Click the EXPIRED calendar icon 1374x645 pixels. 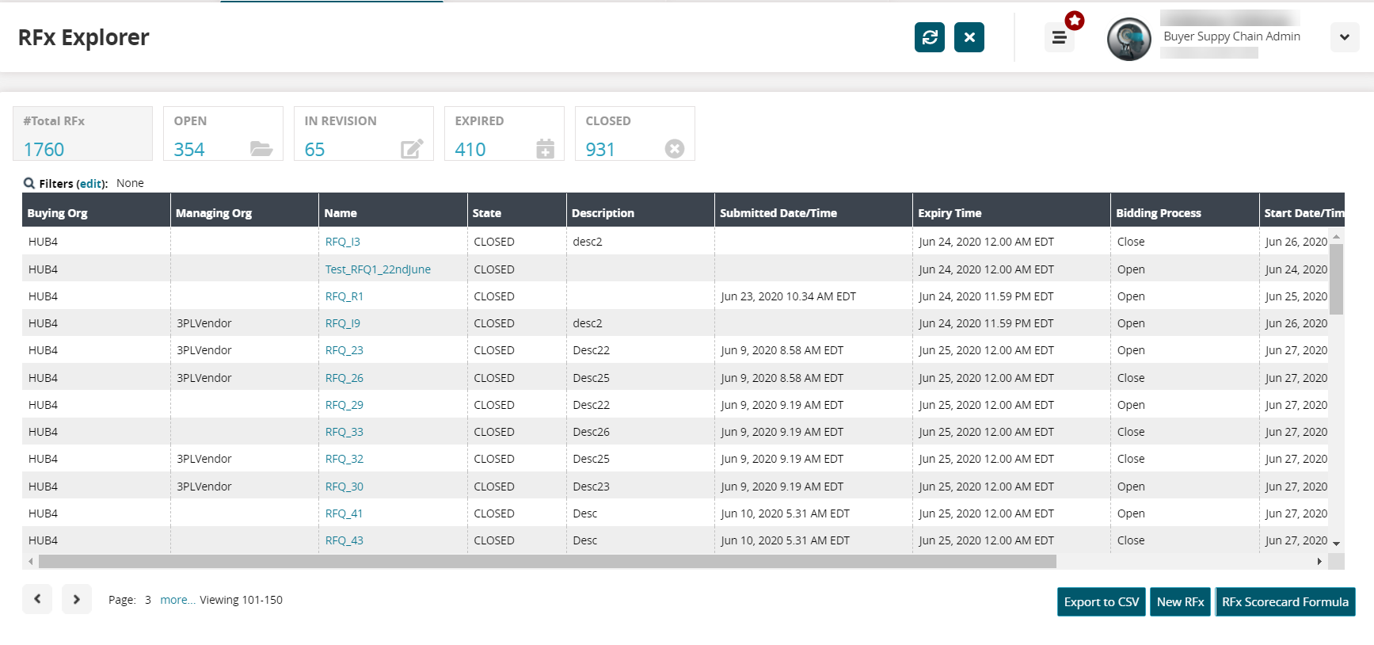[545, 149]
